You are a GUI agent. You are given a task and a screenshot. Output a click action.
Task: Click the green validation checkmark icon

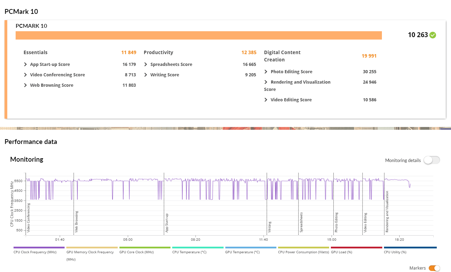(x=433, y=35)
